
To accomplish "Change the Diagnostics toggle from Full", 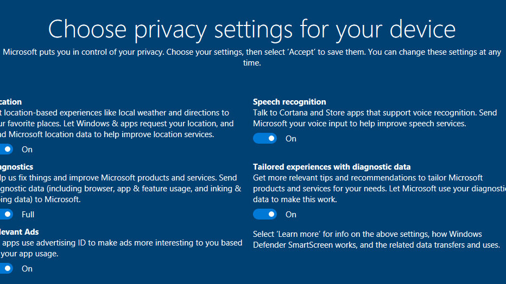I will click(5, 215).
